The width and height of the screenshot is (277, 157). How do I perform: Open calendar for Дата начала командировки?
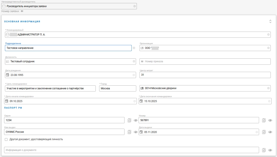(x=7, y=101)
